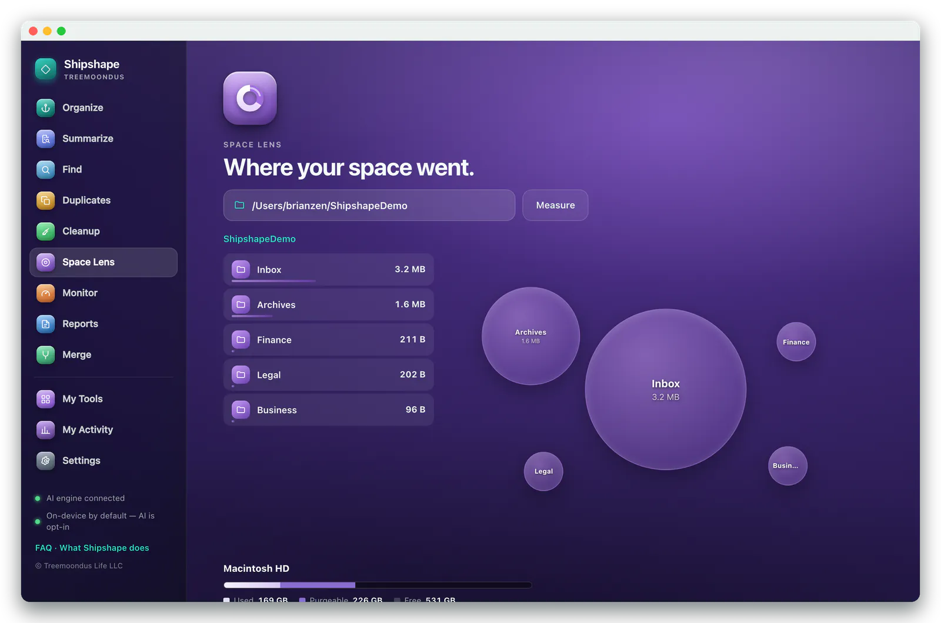Screen dimensions: 941x623
Task: Open the Duplicates icon in sidebar
Action: (x=45, y=200)
